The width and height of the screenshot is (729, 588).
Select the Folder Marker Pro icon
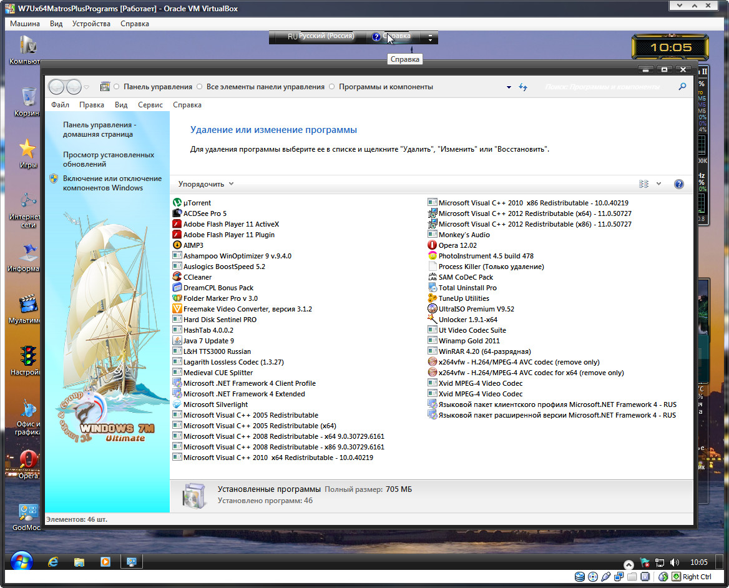(x=177, y=298)
